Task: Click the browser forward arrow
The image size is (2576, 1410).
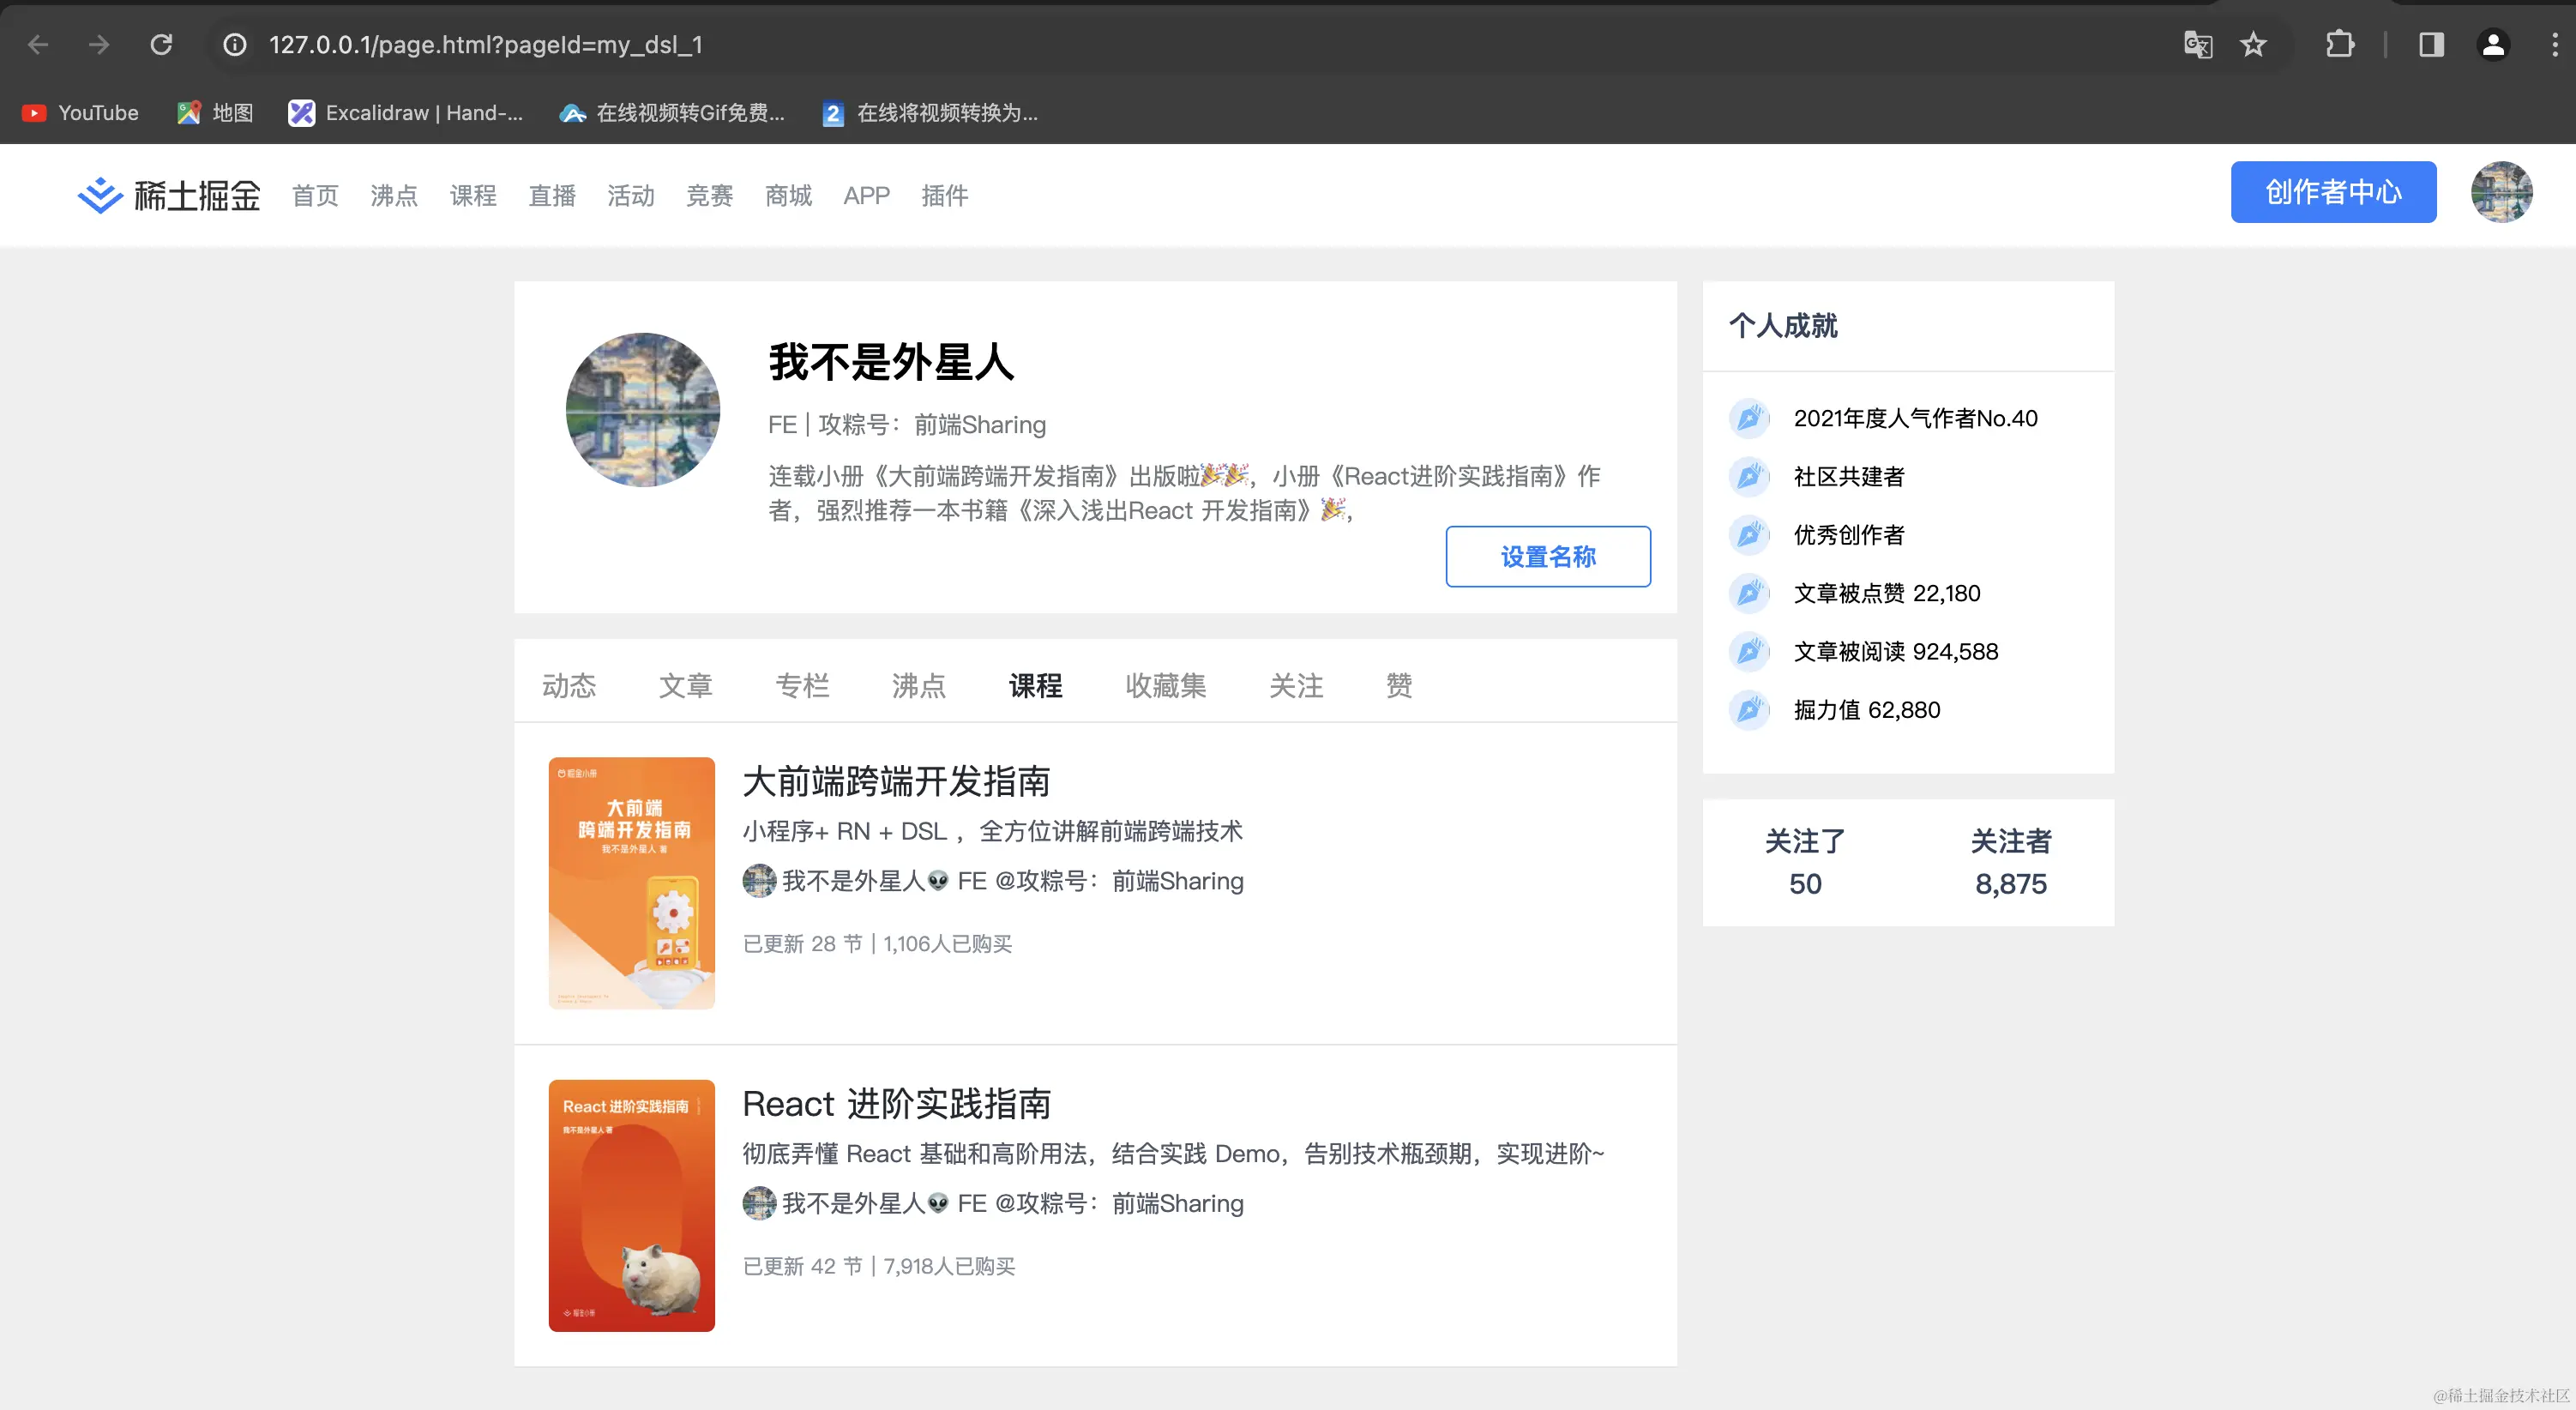Action: click(99, 45)
